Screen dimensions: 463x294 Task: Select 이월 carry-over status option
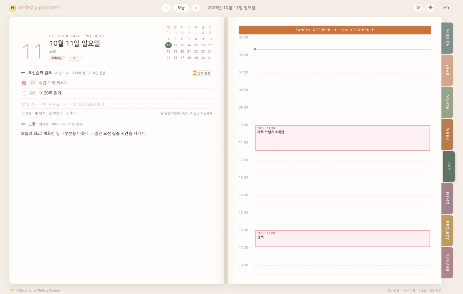pyautogui.click(x=56, y=113)
